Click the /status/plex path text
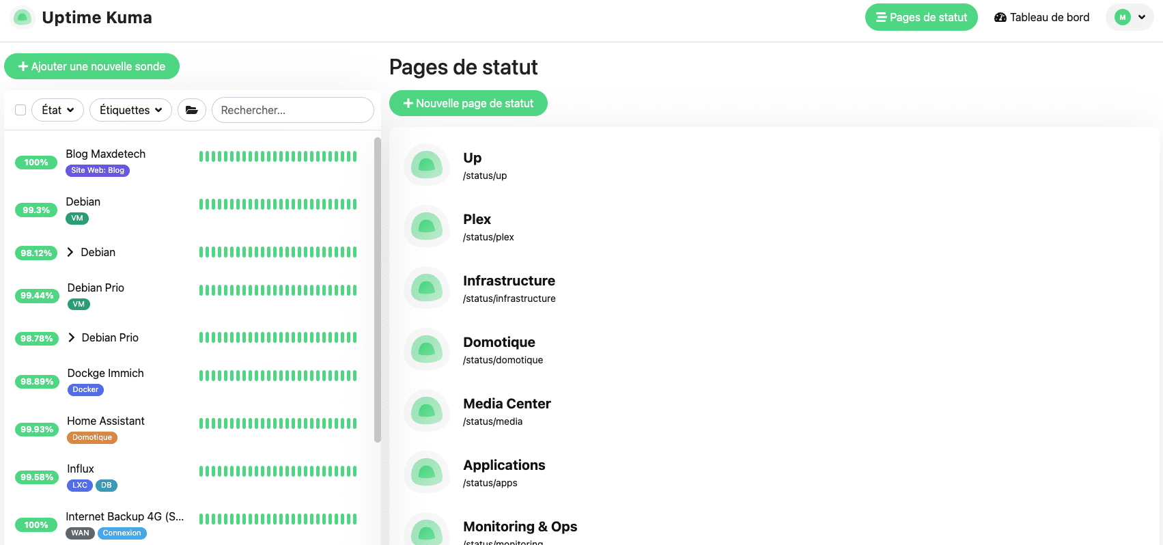Screen dimensions: 1163x545 point(488,237)
